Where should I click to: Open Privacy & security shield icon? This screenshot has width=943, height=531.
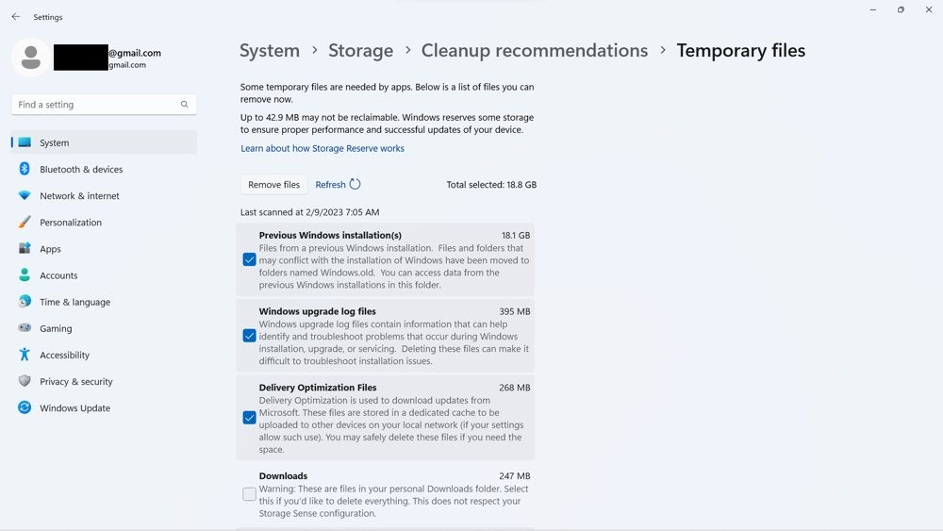click(x=25, y=381)
